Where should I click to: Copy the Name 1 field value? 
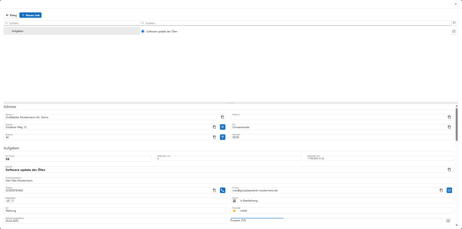[222, 117]
